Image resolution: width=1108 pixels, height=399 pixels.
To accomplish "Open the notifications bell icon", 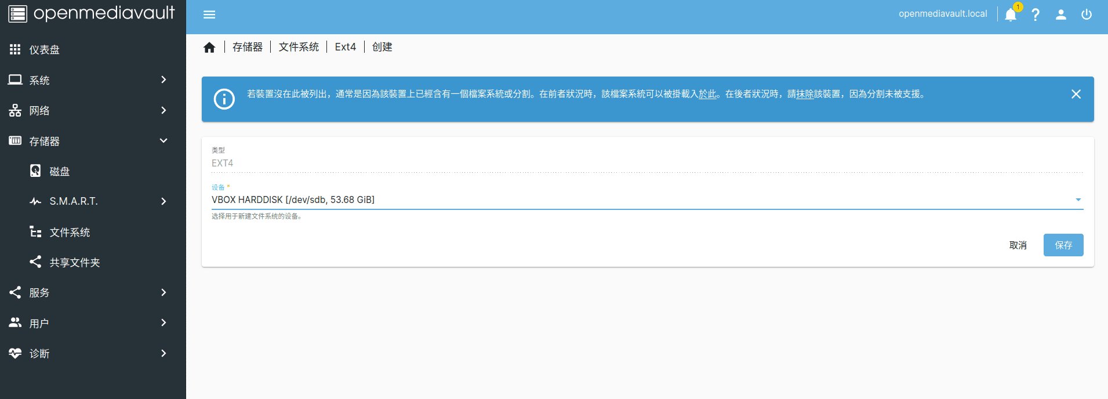I will pyautogui.click(x=1011, y=14).
